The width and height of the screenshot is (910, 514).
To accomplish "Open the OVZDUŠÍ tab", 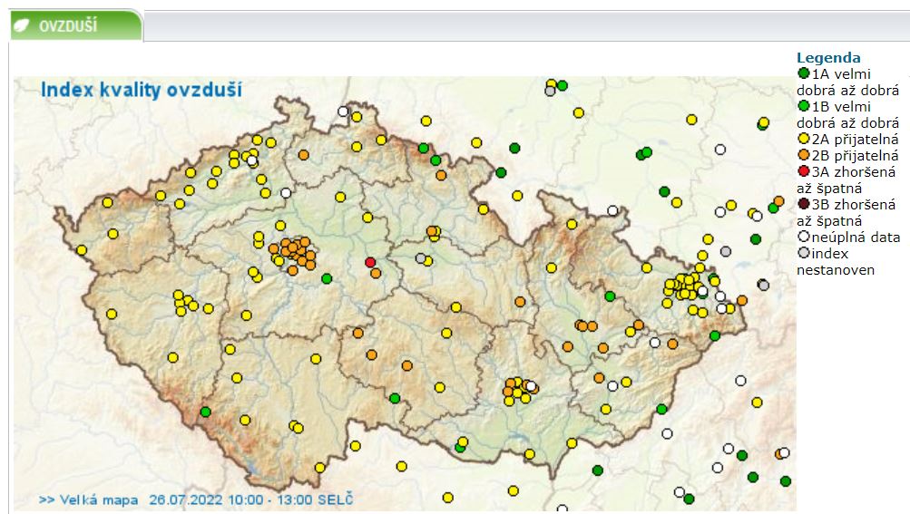I will pyautogui.click(x=76, y=25).
